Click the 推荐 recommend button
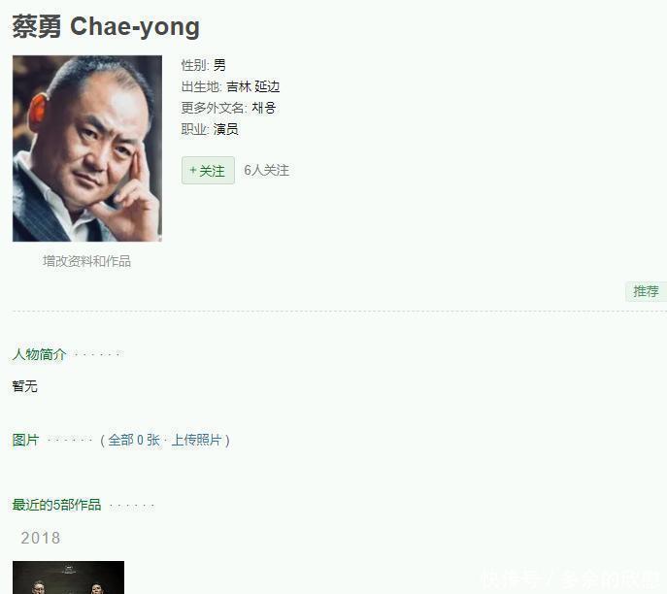The width and height of the screenshot is (667, 594). pos(646,292)
